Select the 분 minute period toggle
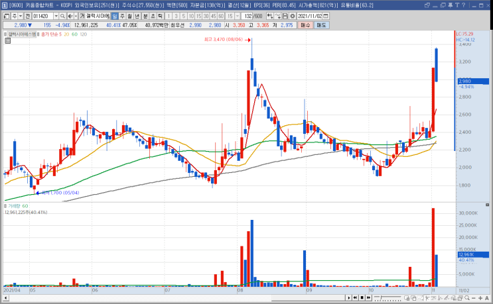Screen dimensions: 493x304 click(145, 16)
